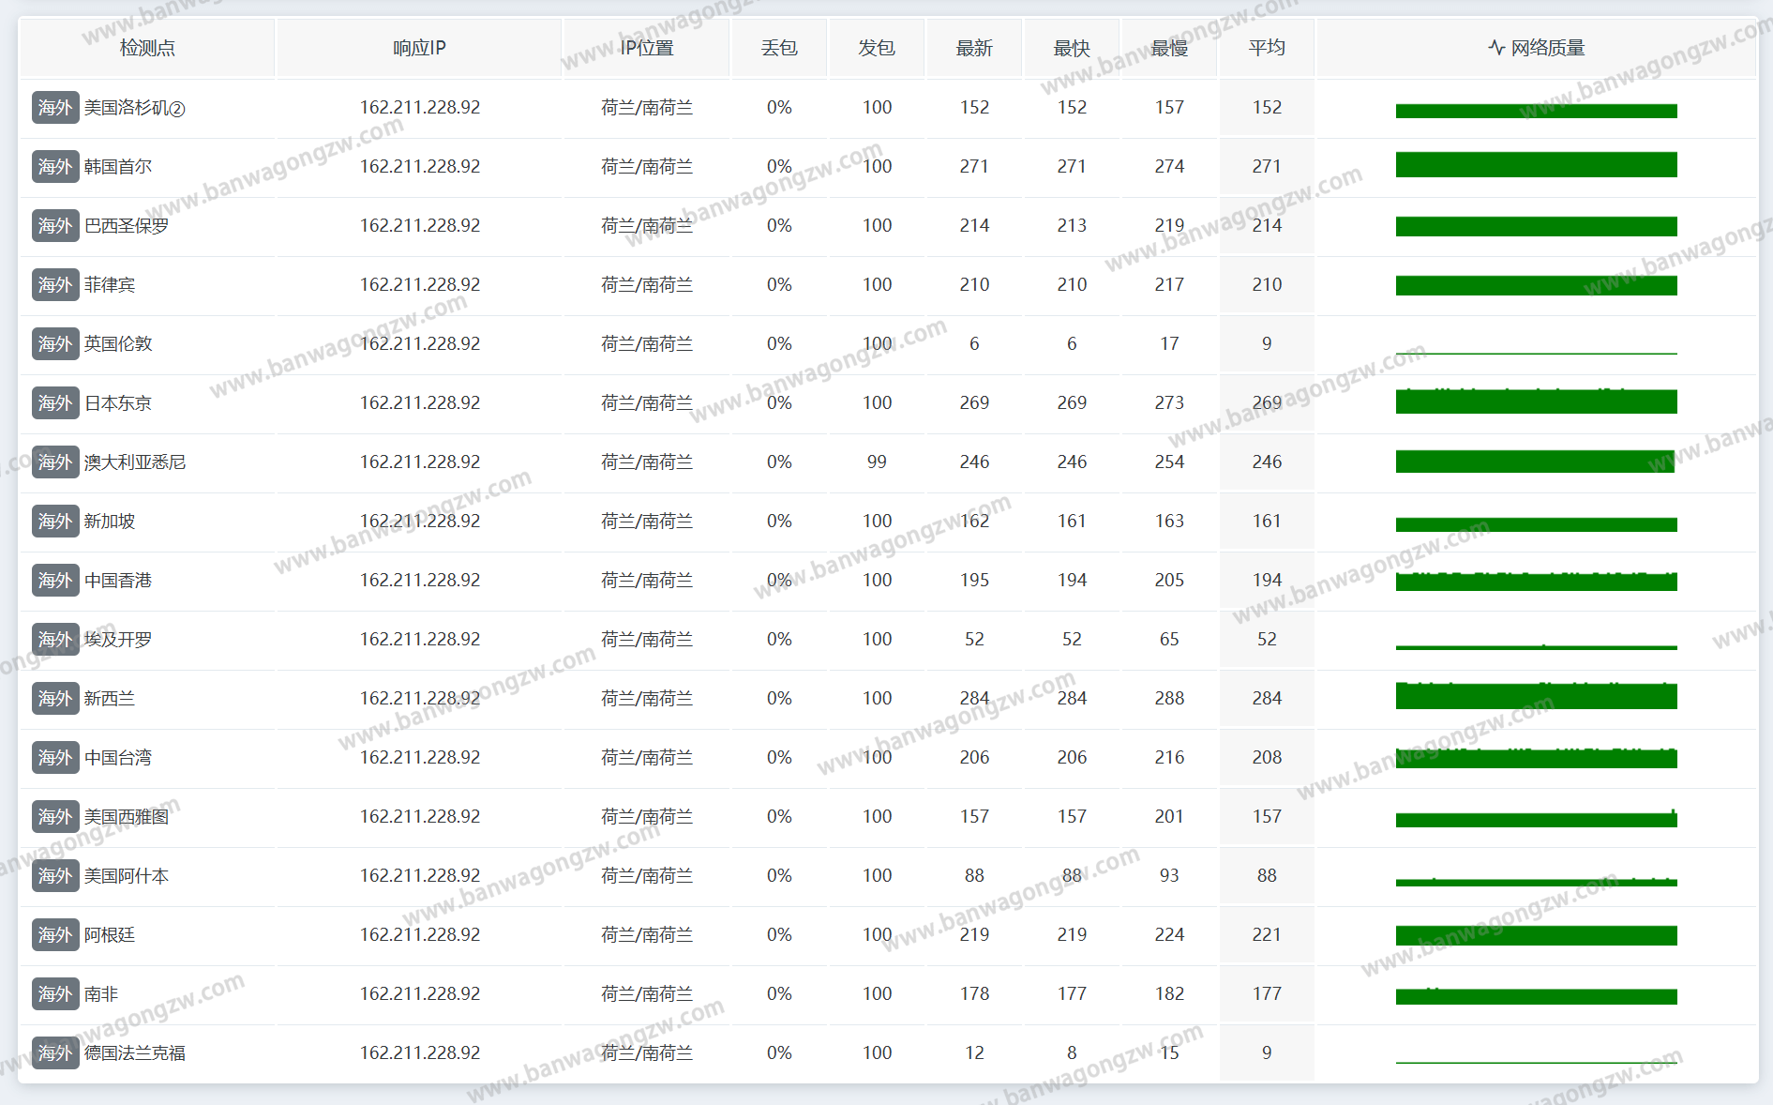
Task: Click the 响应IP column header
Action: (x=419, y=48)
